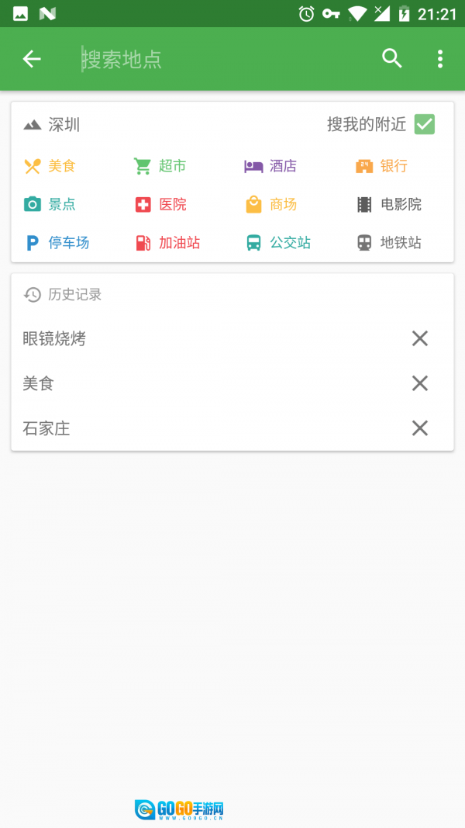This screenshot has width=465, height=828.
Task: Open the three-dot overflow menu
Action: (x=439, y=59)
